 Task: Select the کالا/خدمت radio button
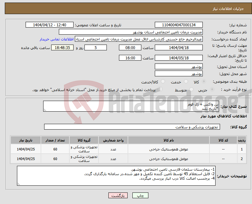[x=163, y=81]
